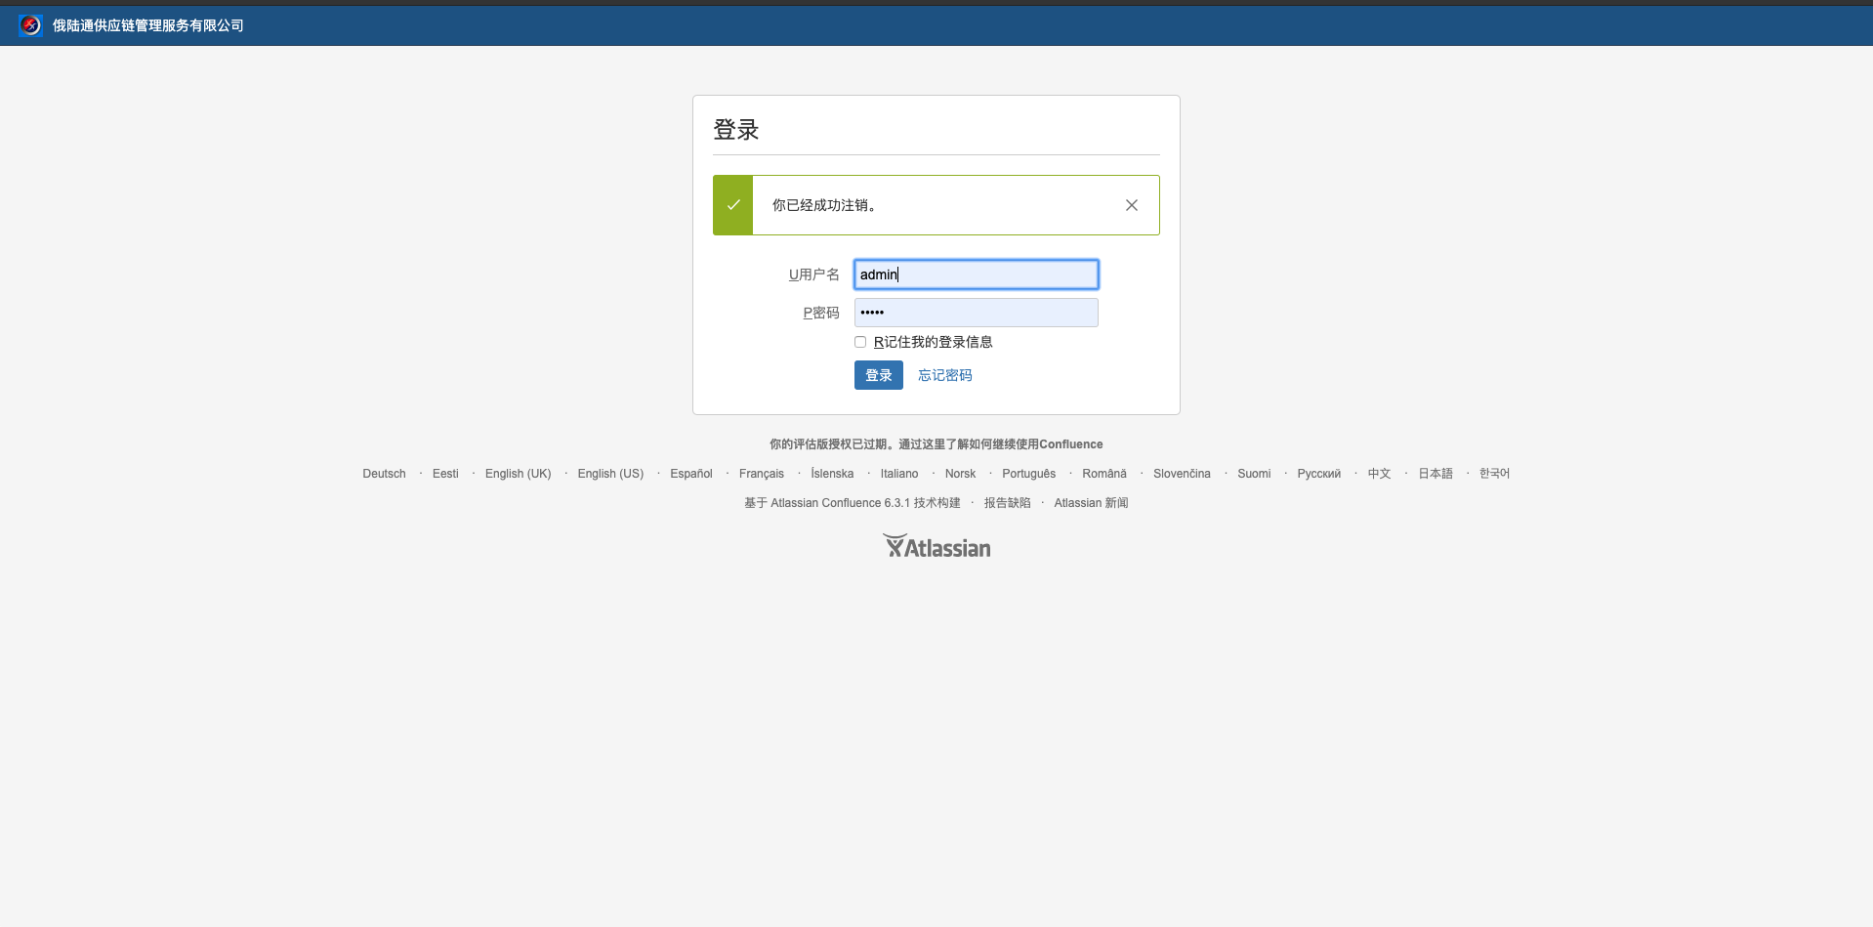
Task: Click the green checkmark success icon
Action: pyautogui.click(x=733, y=205)
